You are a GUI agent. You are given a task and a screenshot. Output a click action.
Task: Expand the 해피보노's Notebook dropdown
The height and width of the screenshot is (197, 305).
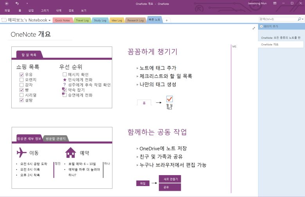point(49,20)
